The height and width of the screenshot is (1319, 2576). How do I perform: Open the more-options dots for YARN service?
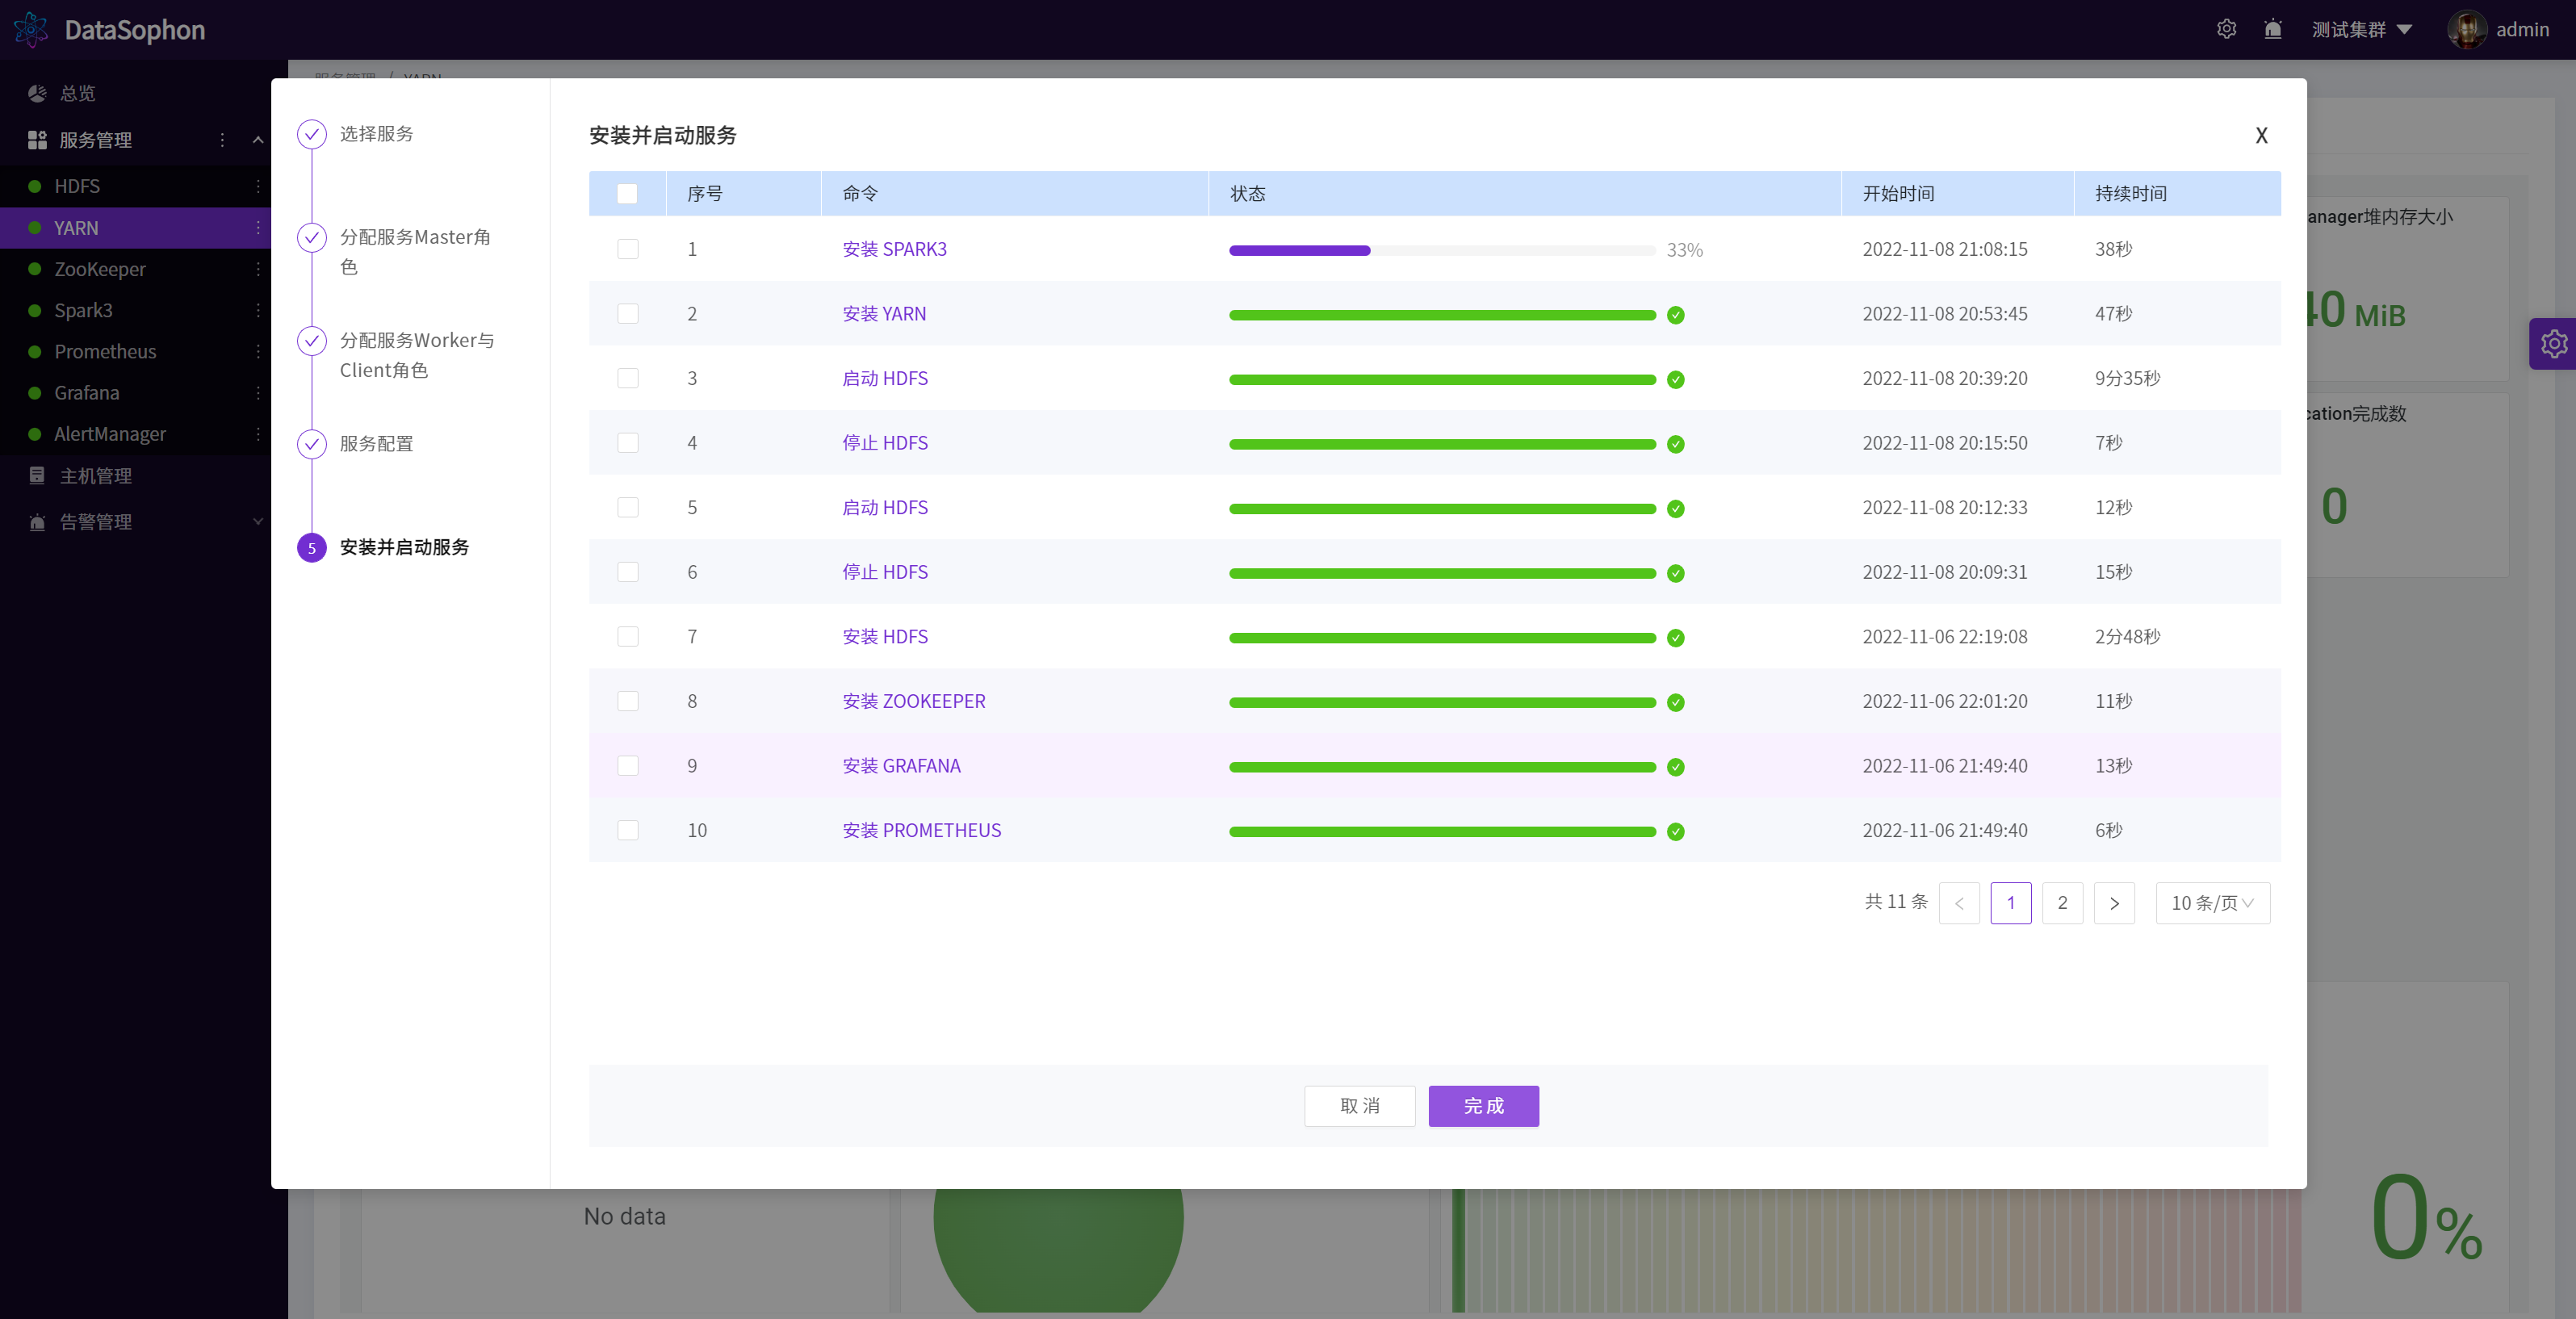point(258,228)
